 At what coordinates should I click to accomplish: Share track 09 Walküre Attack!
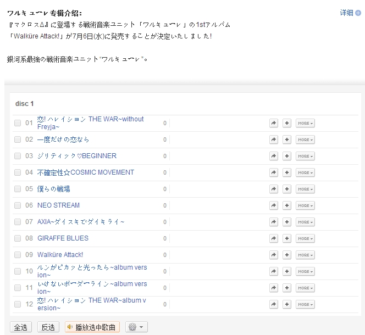[274, 255]
